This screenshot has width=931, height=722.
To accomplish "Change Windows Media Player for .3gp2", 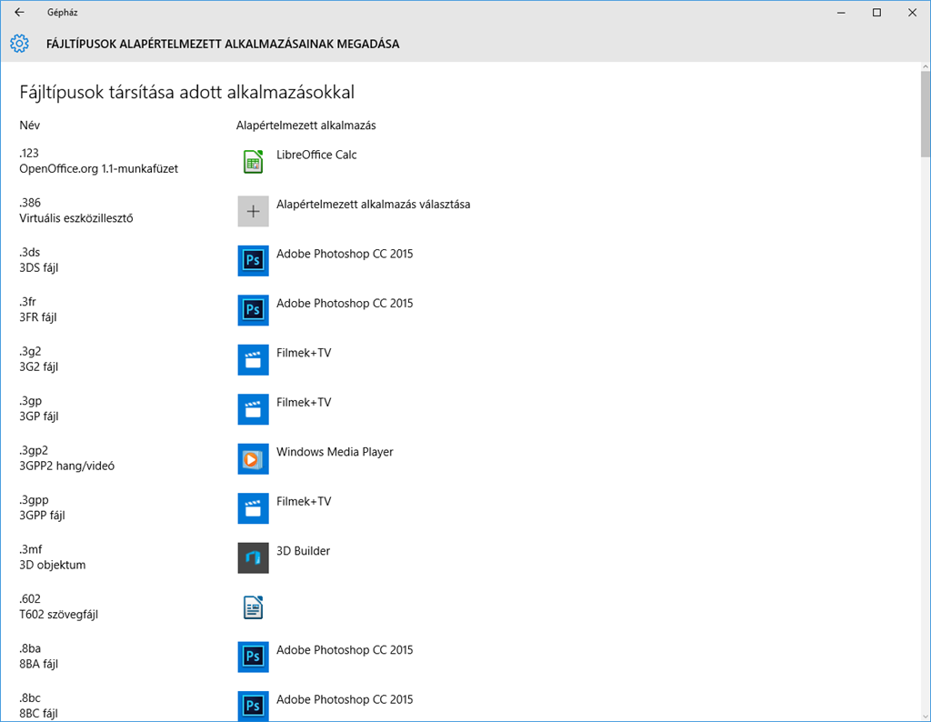I will click(335, 452).
